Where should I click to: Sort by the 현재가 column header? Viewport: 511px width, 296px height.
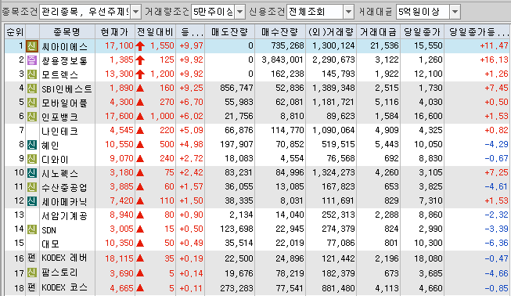click(x=115, y=31)
